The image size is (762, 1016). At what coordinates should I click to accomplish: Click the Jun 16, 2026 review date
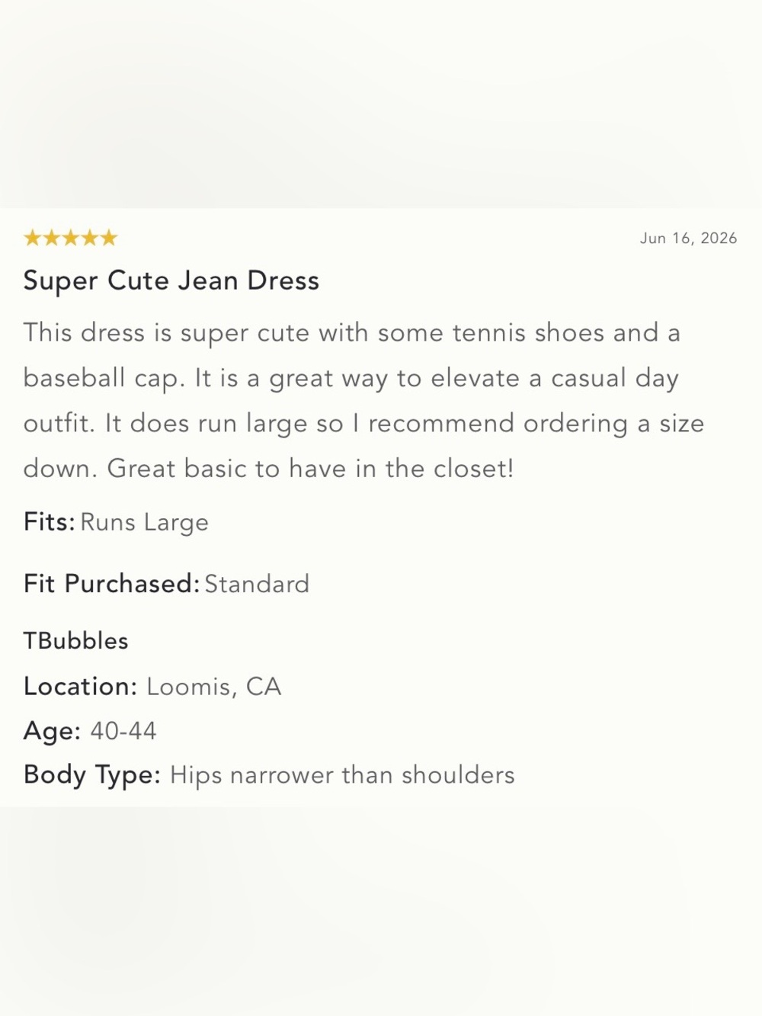[688, 239]
